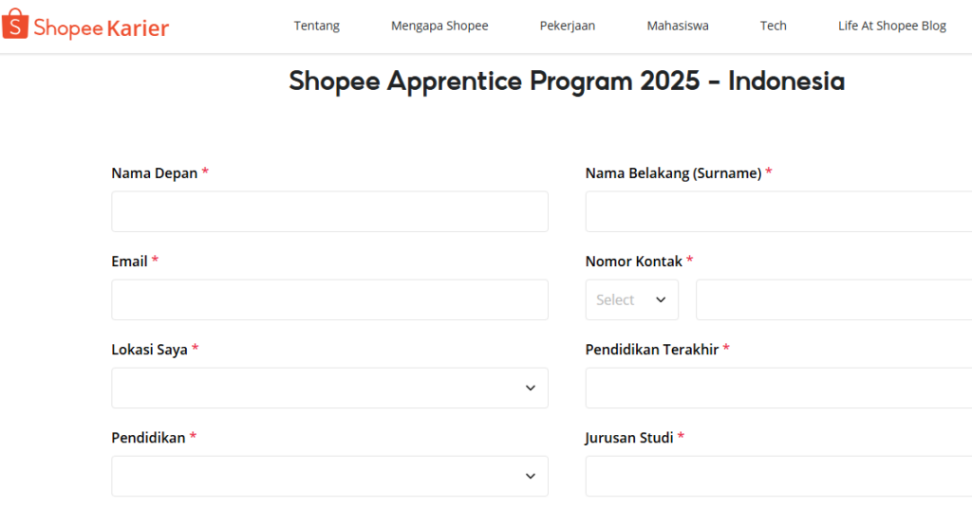
Task: Open the Mahasiswa menu item
Action: click(678, 26)
